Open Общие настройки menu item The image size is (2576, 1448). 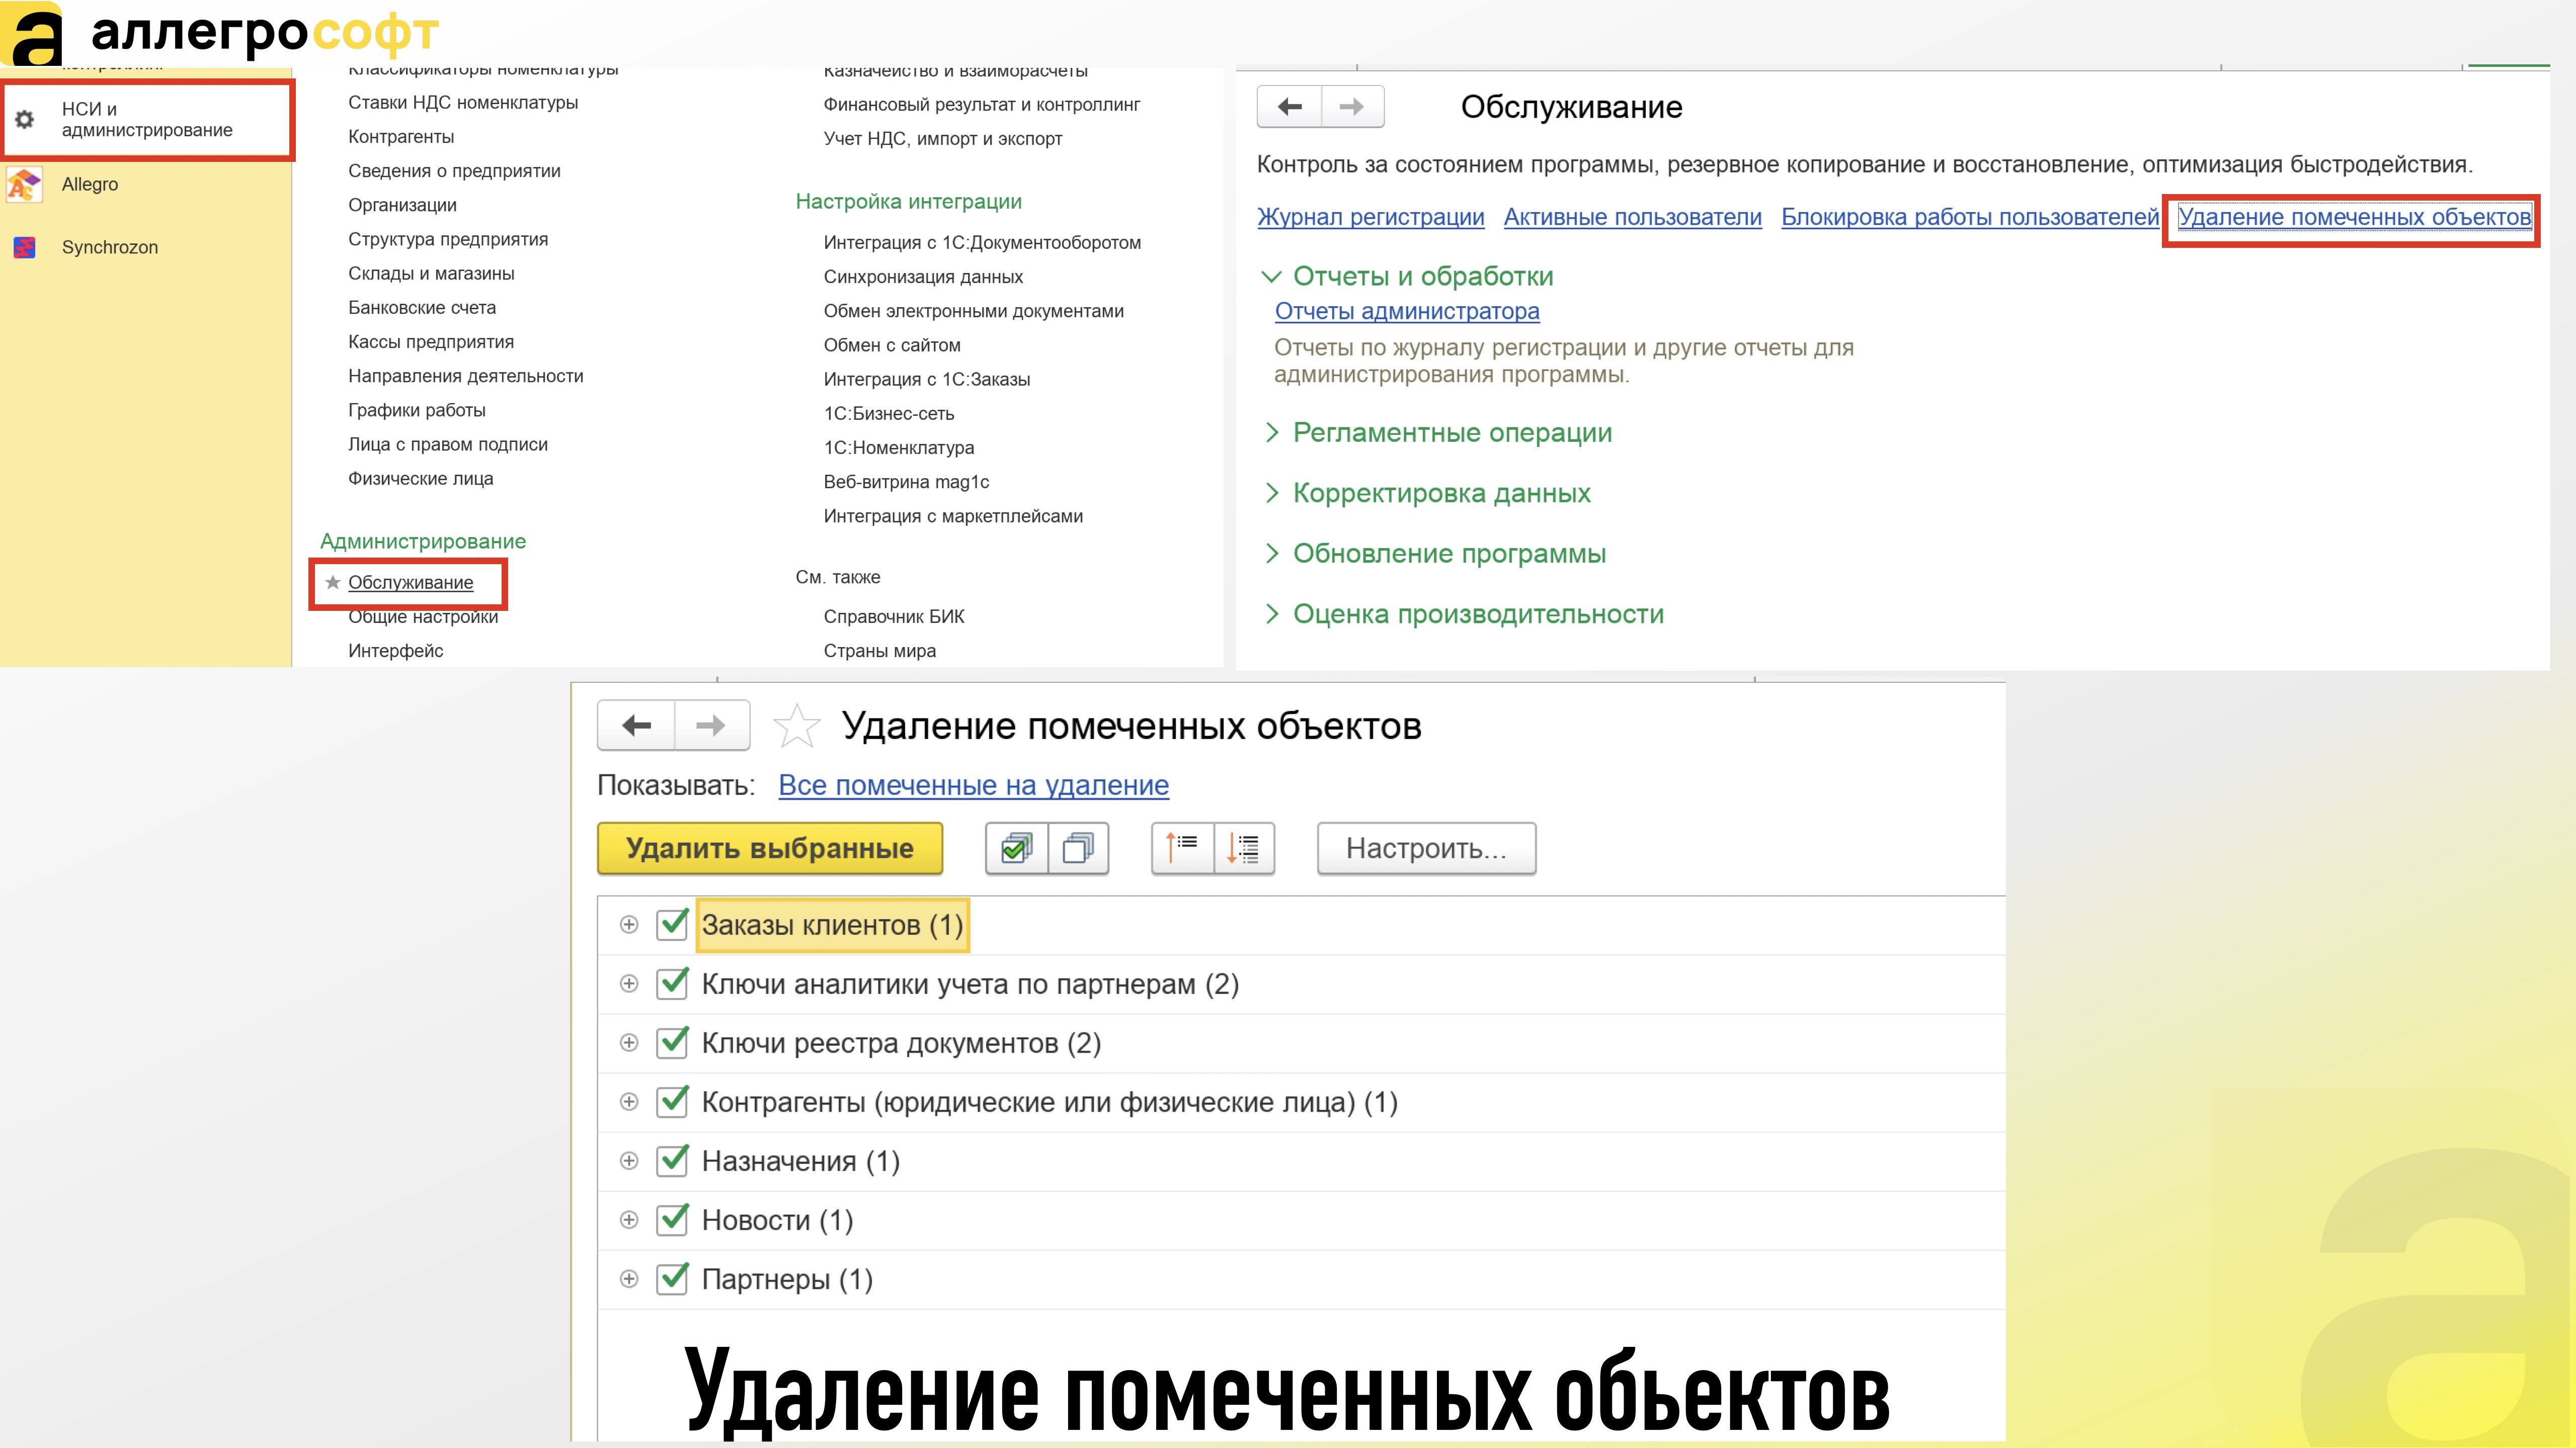click(423, 616)
